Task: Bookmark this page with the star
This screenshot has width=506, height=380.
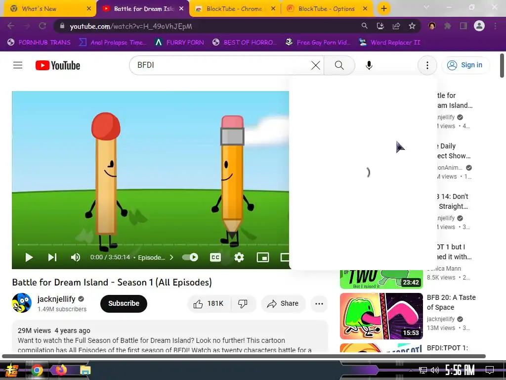Action: pyautogui.click(x=412, y=26)
